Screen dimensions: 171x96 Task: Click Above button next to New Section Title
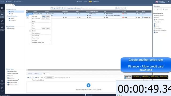44,19
